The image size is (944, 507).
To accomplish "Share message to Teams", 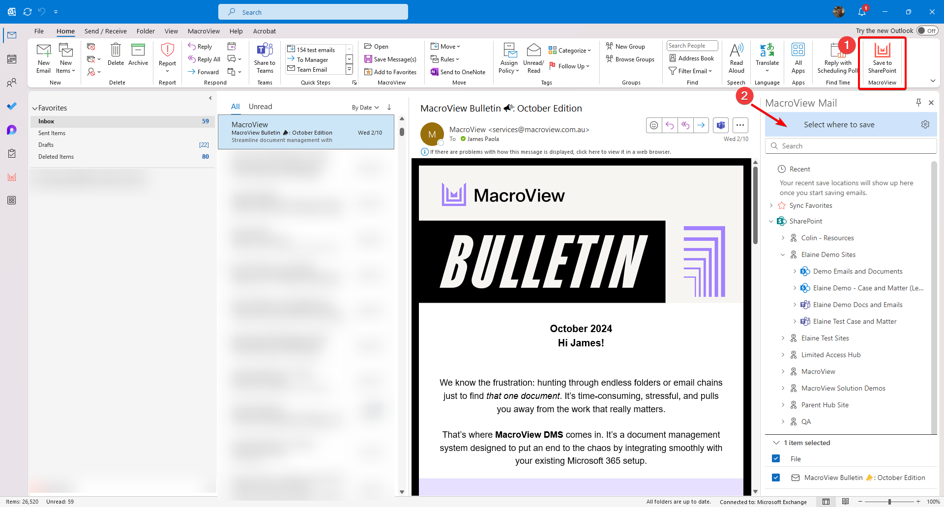I will coord(265,58).
